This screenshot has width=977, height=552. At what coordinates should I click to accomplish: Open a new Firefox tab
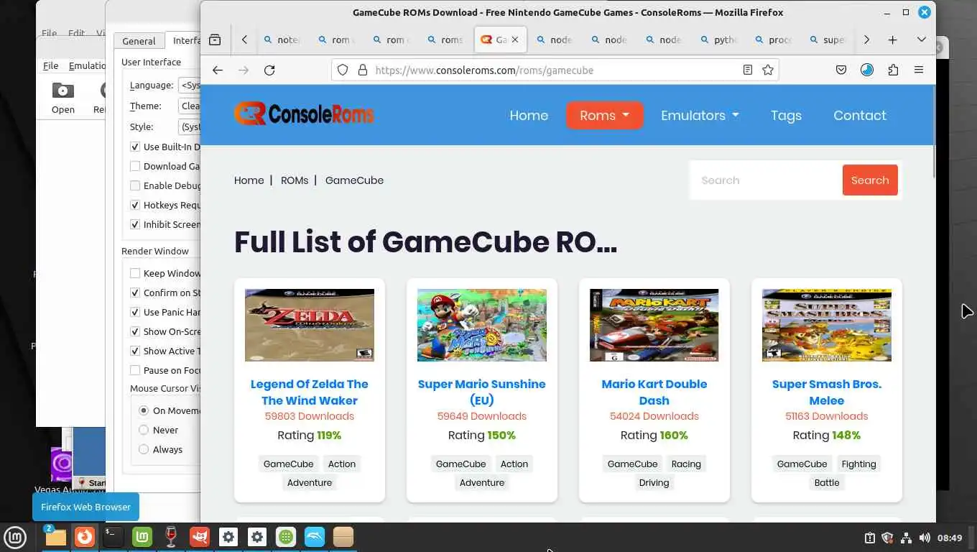[x=892, y=40]
